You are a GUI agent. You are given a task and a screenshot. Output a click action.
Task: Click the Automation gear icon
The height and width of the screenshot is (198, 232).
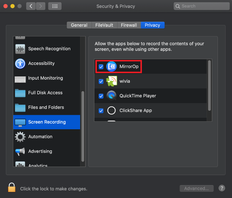pos(20,137)
